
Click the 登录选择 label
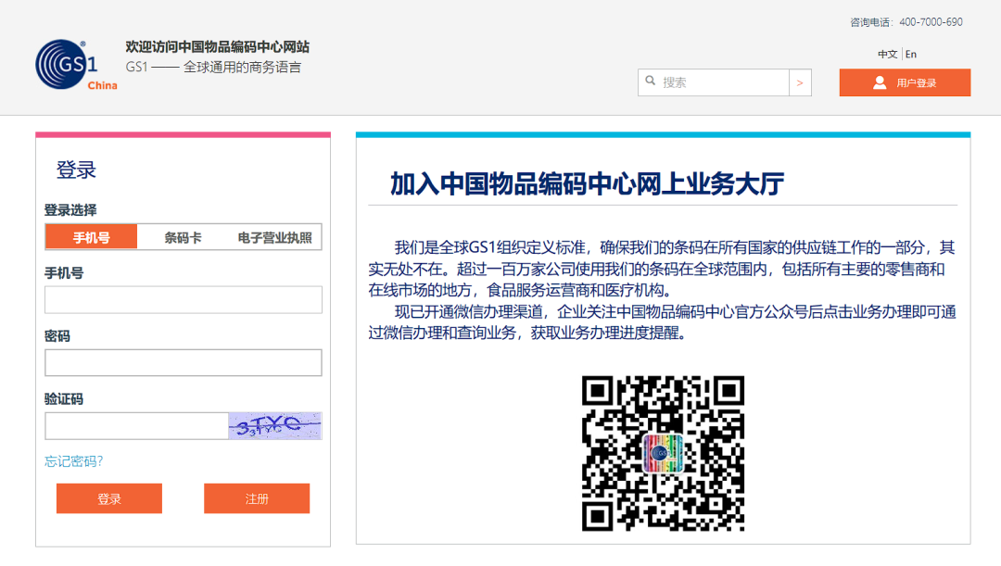tap(70, 210)
